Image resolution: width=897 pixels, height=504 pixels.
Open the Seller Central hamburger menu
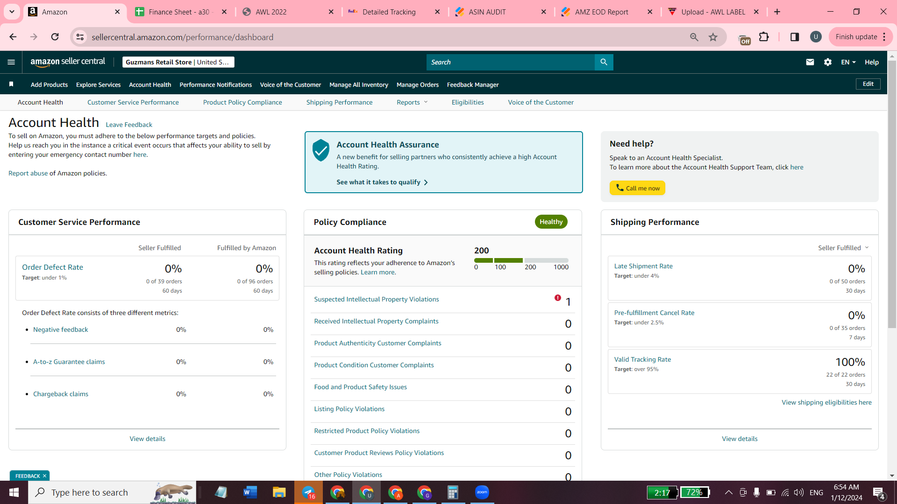coord(11,62)
